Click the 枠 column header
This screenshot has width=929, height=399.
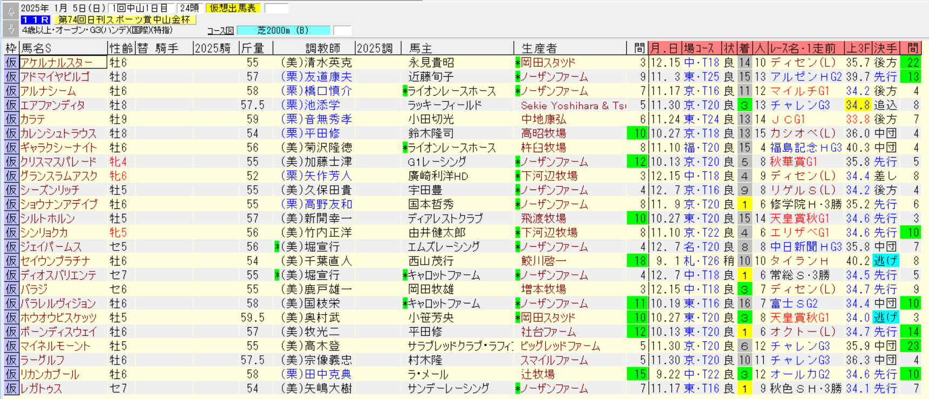[11, 48]
